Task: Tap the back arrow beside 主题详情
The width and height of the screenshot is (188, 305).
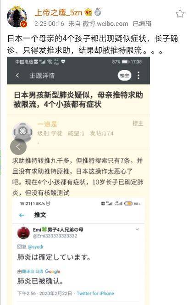Action: [x=17, y=75]
